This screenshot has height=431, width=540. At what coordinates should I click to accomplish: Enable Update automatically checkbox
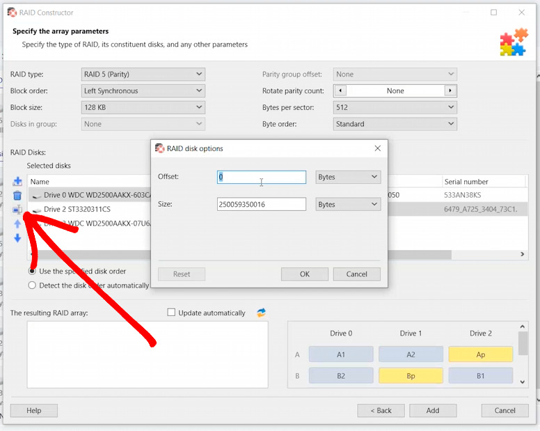click(171, 313)
